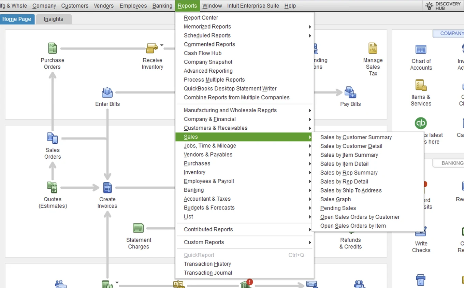Open the Vendors menu
The image size is (464, 288).
(104, 6)
